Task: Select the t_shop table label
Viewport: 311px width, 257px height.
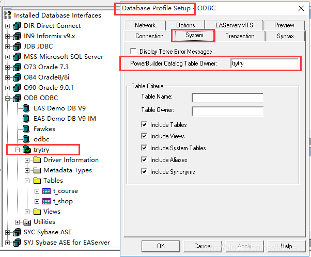Action: 63,201
